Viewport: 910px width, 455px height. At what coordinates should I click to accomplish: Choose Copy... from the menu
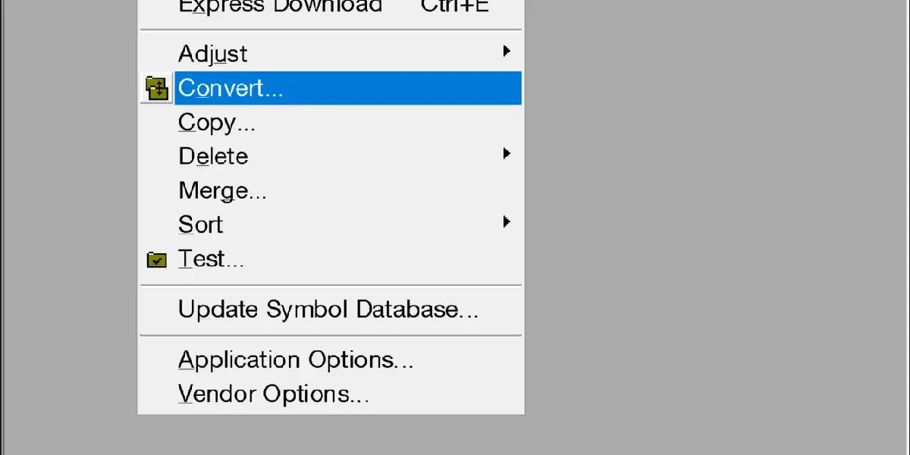pyautogui.click(x=217, y=123)
